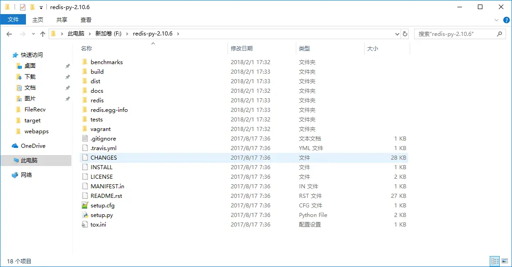512x267 pixels.
Task: Click the search magnifier icon
Action: click(499, 34)
